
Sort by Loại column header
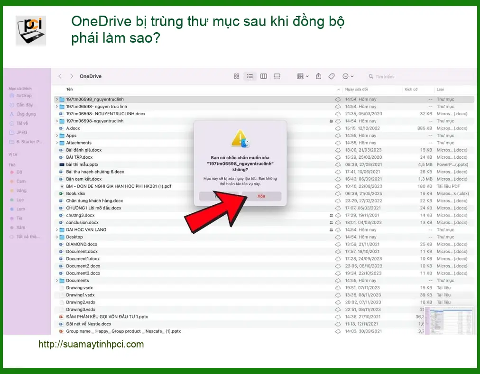click(x=440, y=90)
